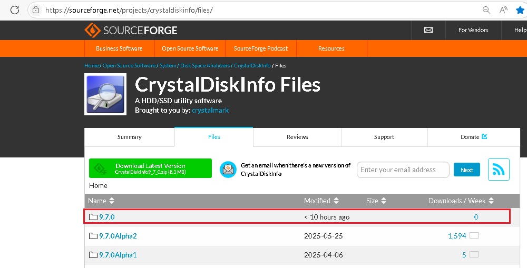
Task: Click the Next button
Action: point(467,170)
